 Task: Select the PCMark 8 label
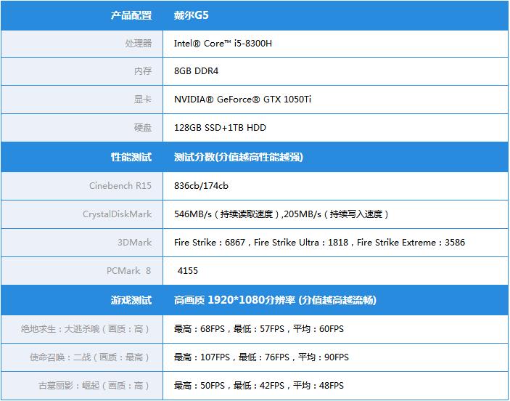coord(129,271)
